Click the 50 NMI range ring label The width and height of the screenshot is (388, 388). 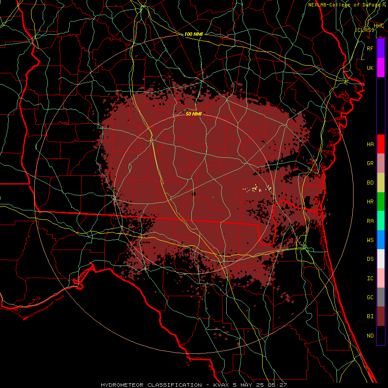(194, 114)
